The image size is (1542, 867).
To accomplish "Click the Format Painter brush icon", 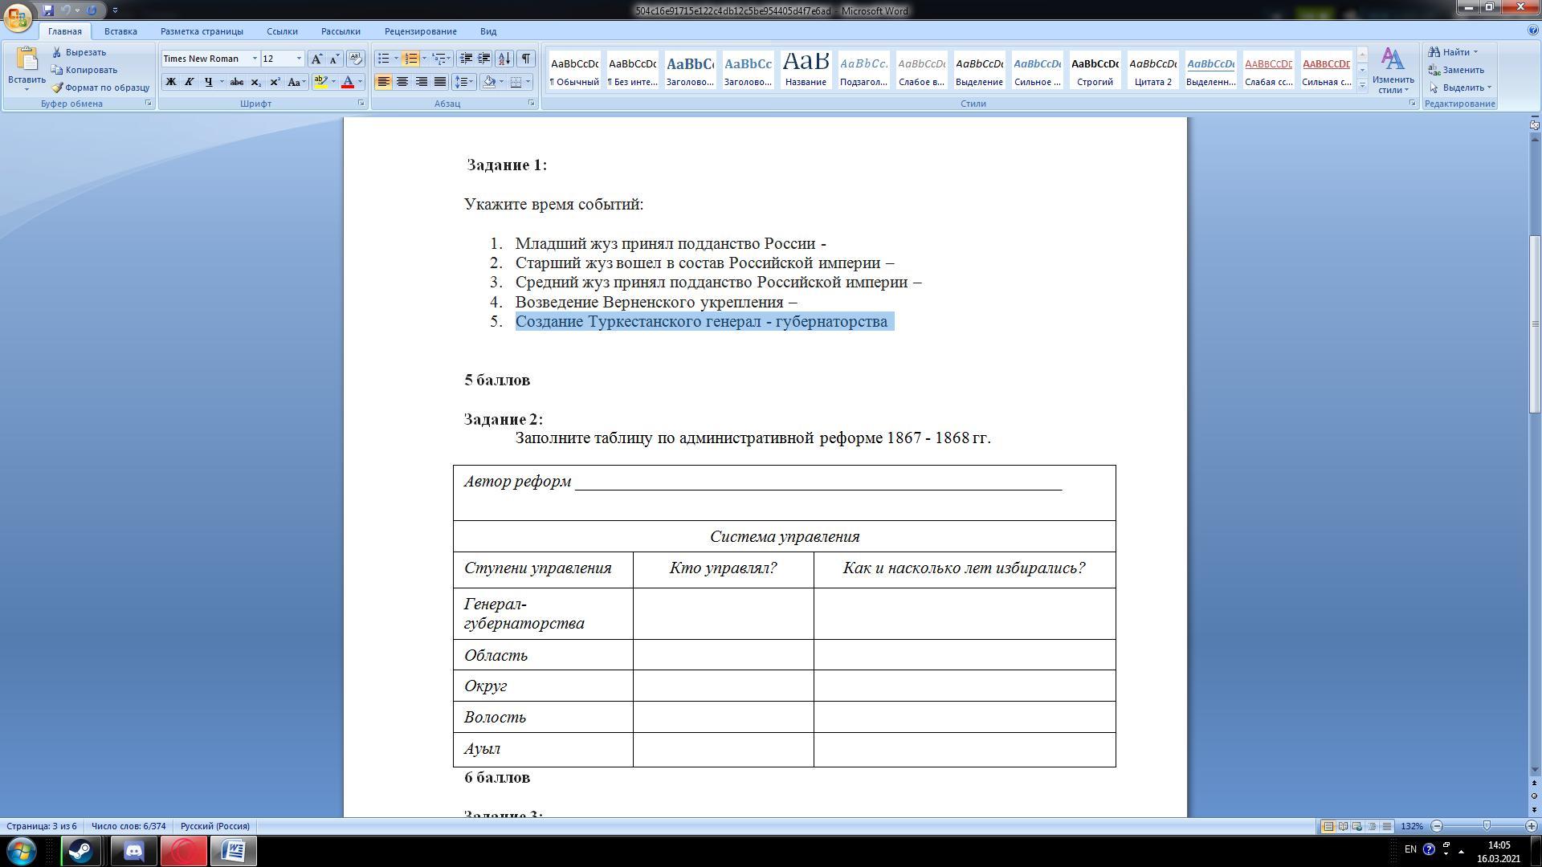I will [x=58, y=88].
